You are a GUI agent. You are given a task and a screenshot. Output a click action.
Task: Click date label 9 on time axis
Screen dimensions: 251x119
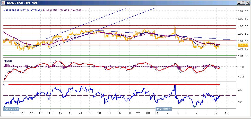click(216, 113)
